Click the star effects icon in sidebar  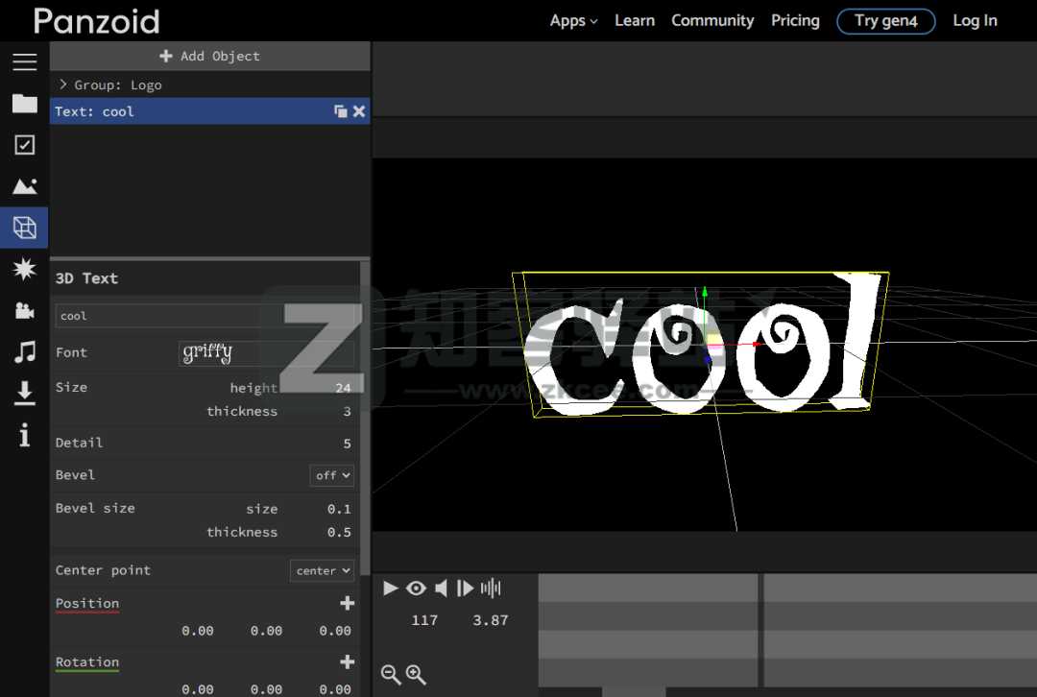[24, 269]
